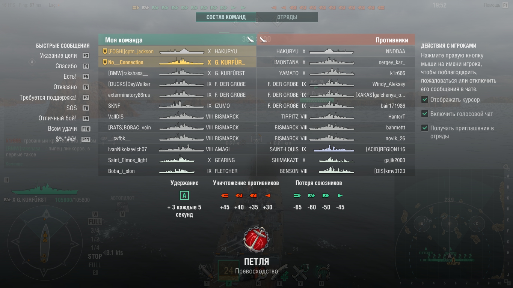
Task: Select player No__Connection in team list
Action: point(177,62)
